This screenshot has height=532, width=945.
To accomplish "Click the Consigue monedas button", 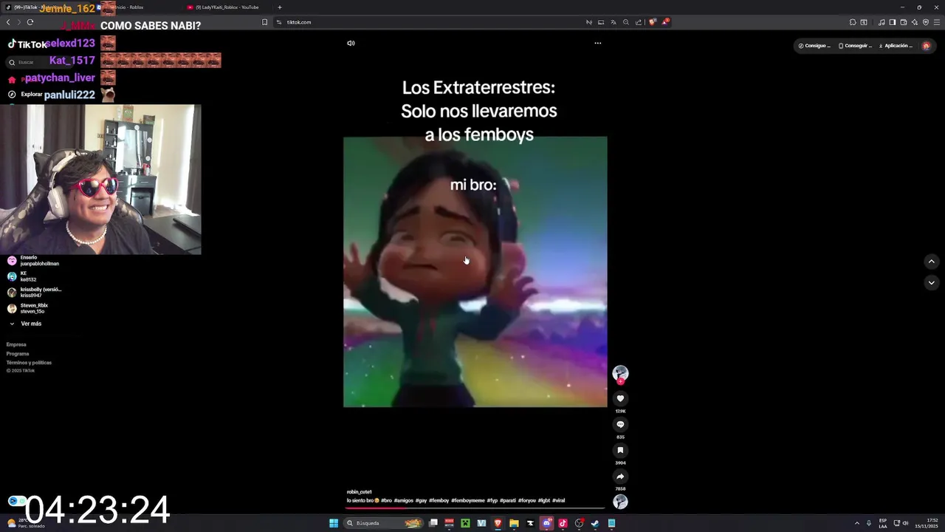I will point(814,46).
